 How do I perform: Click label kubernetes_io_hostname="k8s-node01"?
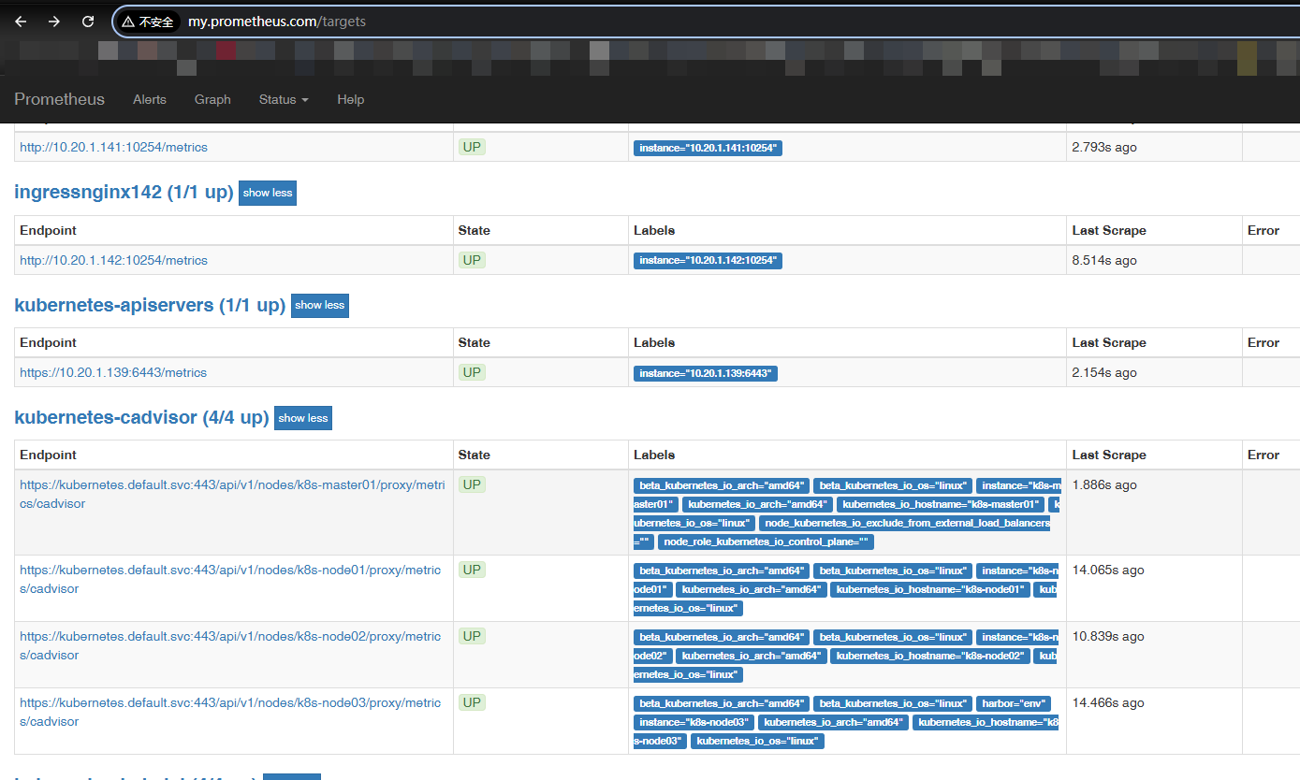930,590
